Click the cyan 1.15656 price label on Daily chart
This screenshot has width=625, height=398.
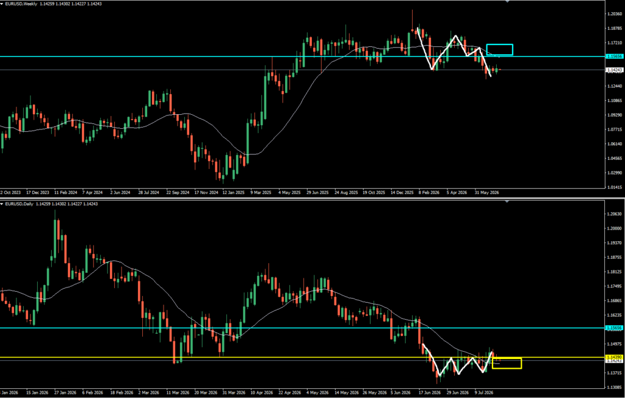pos(614,328)
